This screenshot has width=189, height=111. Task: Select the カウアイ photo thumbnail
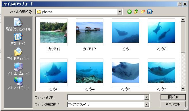point(54,32)
